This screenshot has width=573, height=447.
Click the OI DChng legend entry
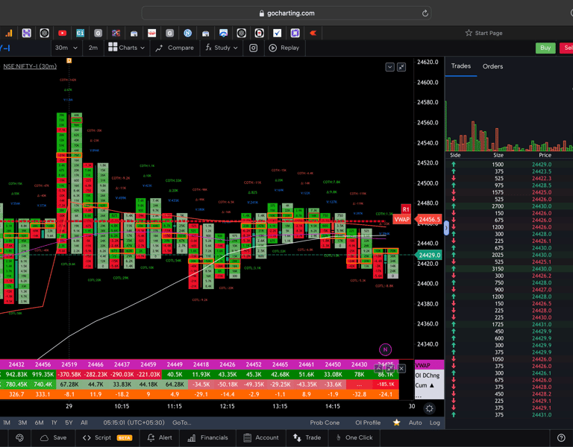pyautogui.click(x=428, y=375)
